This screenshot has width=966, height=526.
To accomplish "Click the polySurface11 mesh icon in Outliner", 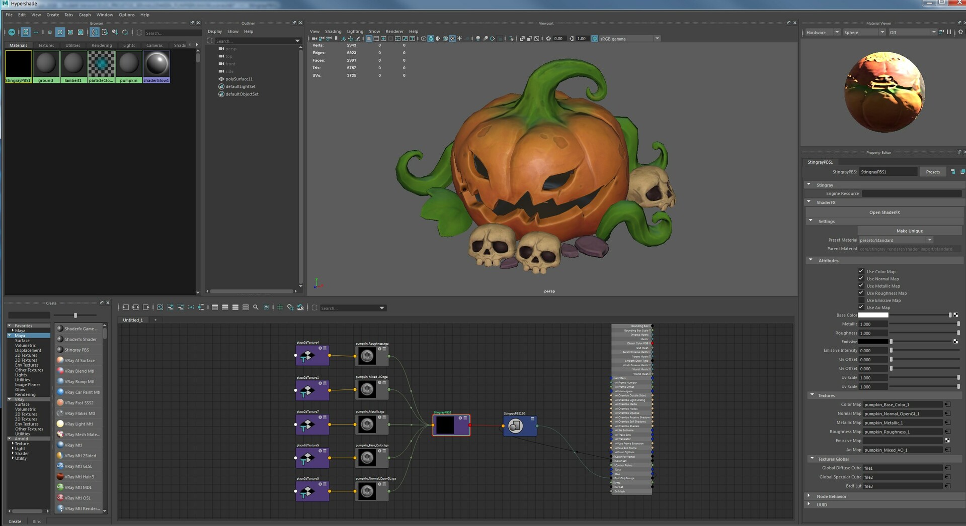I will (221, 79).
